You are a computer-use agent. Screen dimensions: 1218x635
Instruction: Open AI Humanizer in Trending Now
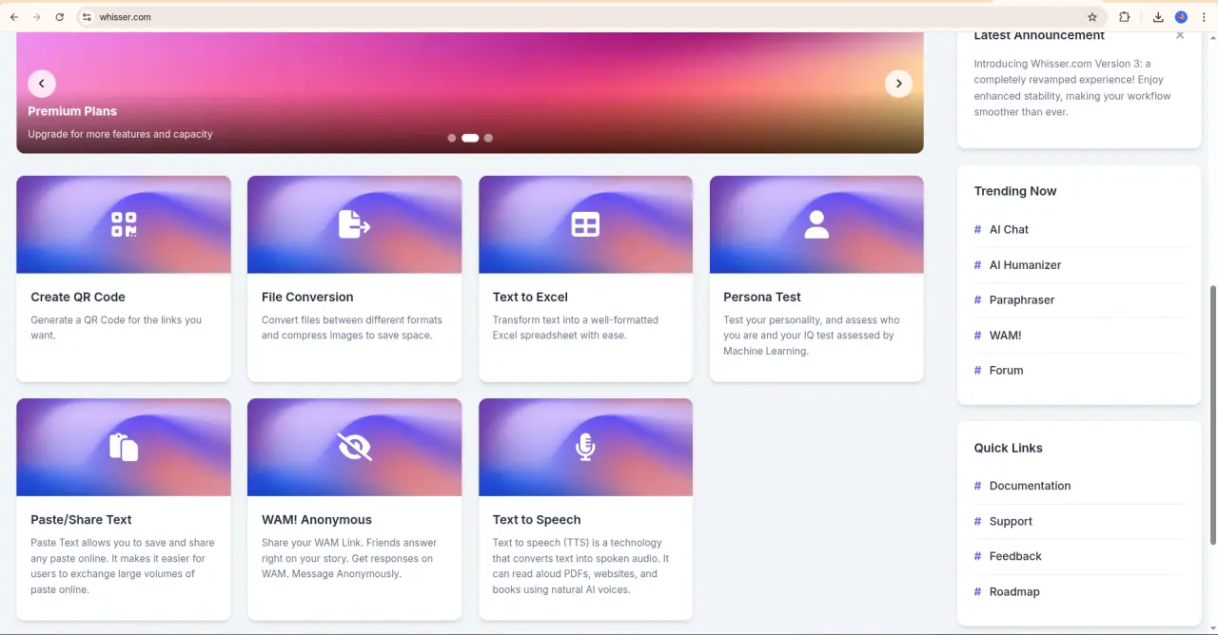point(1025,264)
